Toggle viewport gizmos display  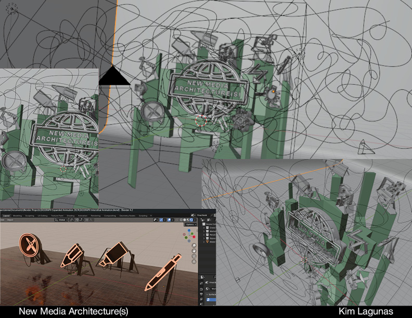[161, 220]
